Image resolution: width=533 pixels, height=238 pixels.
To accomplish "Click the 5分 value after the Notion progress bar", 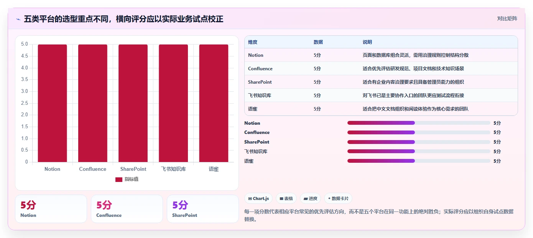I will click(x=497, y=123).
